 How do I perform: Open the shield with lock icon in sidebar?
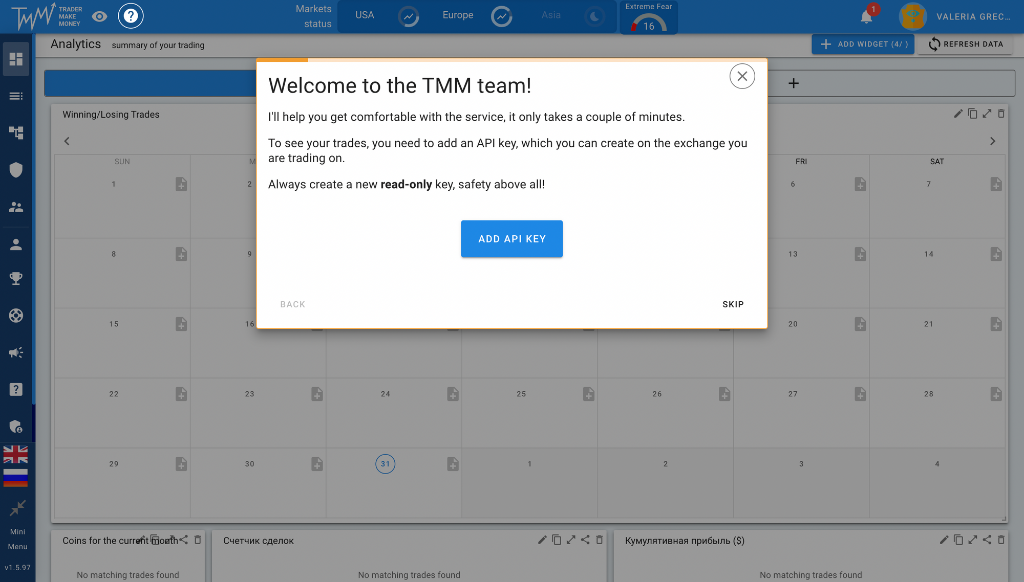(x=16, y=427)
